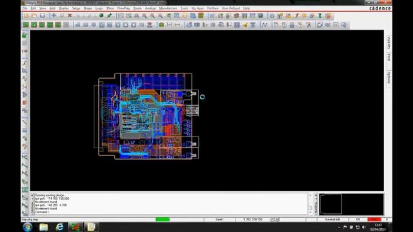Screen dimensions: 413x232
Task: Open the Find side panel tab
Action: click(388, 57)
